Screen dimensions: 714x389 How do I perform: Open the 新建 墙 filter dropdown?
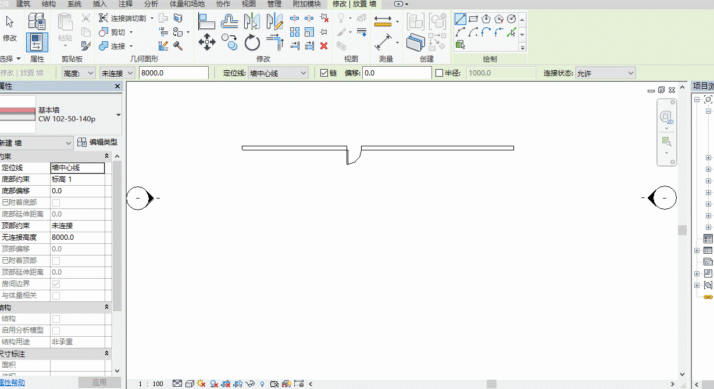coord(37,142)
